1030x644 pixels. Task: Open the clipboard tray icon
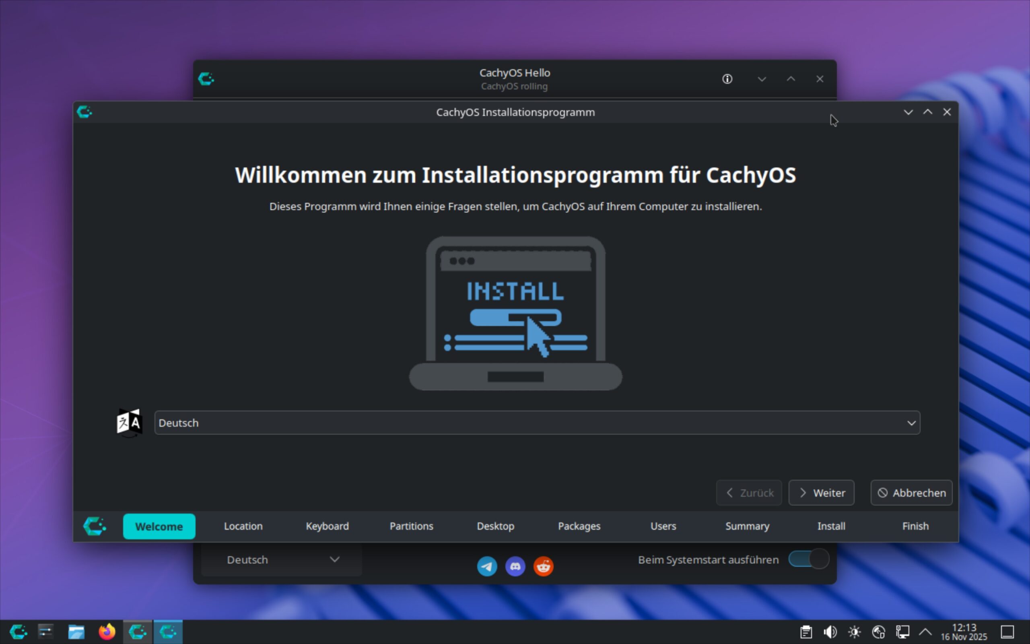[806, 632]
